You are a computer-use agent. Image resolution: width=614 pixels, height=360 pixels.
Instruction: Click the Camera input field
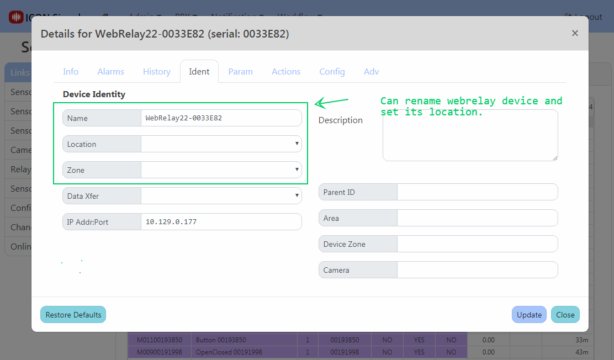tap(477, 270)
